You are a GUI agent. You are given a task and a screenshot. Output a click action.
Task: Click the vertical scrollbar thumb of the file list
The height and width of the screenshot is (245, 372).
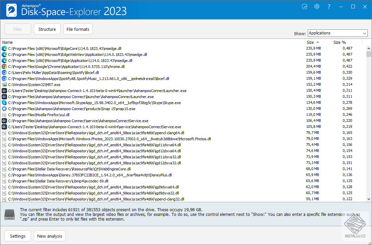point(369,54)
